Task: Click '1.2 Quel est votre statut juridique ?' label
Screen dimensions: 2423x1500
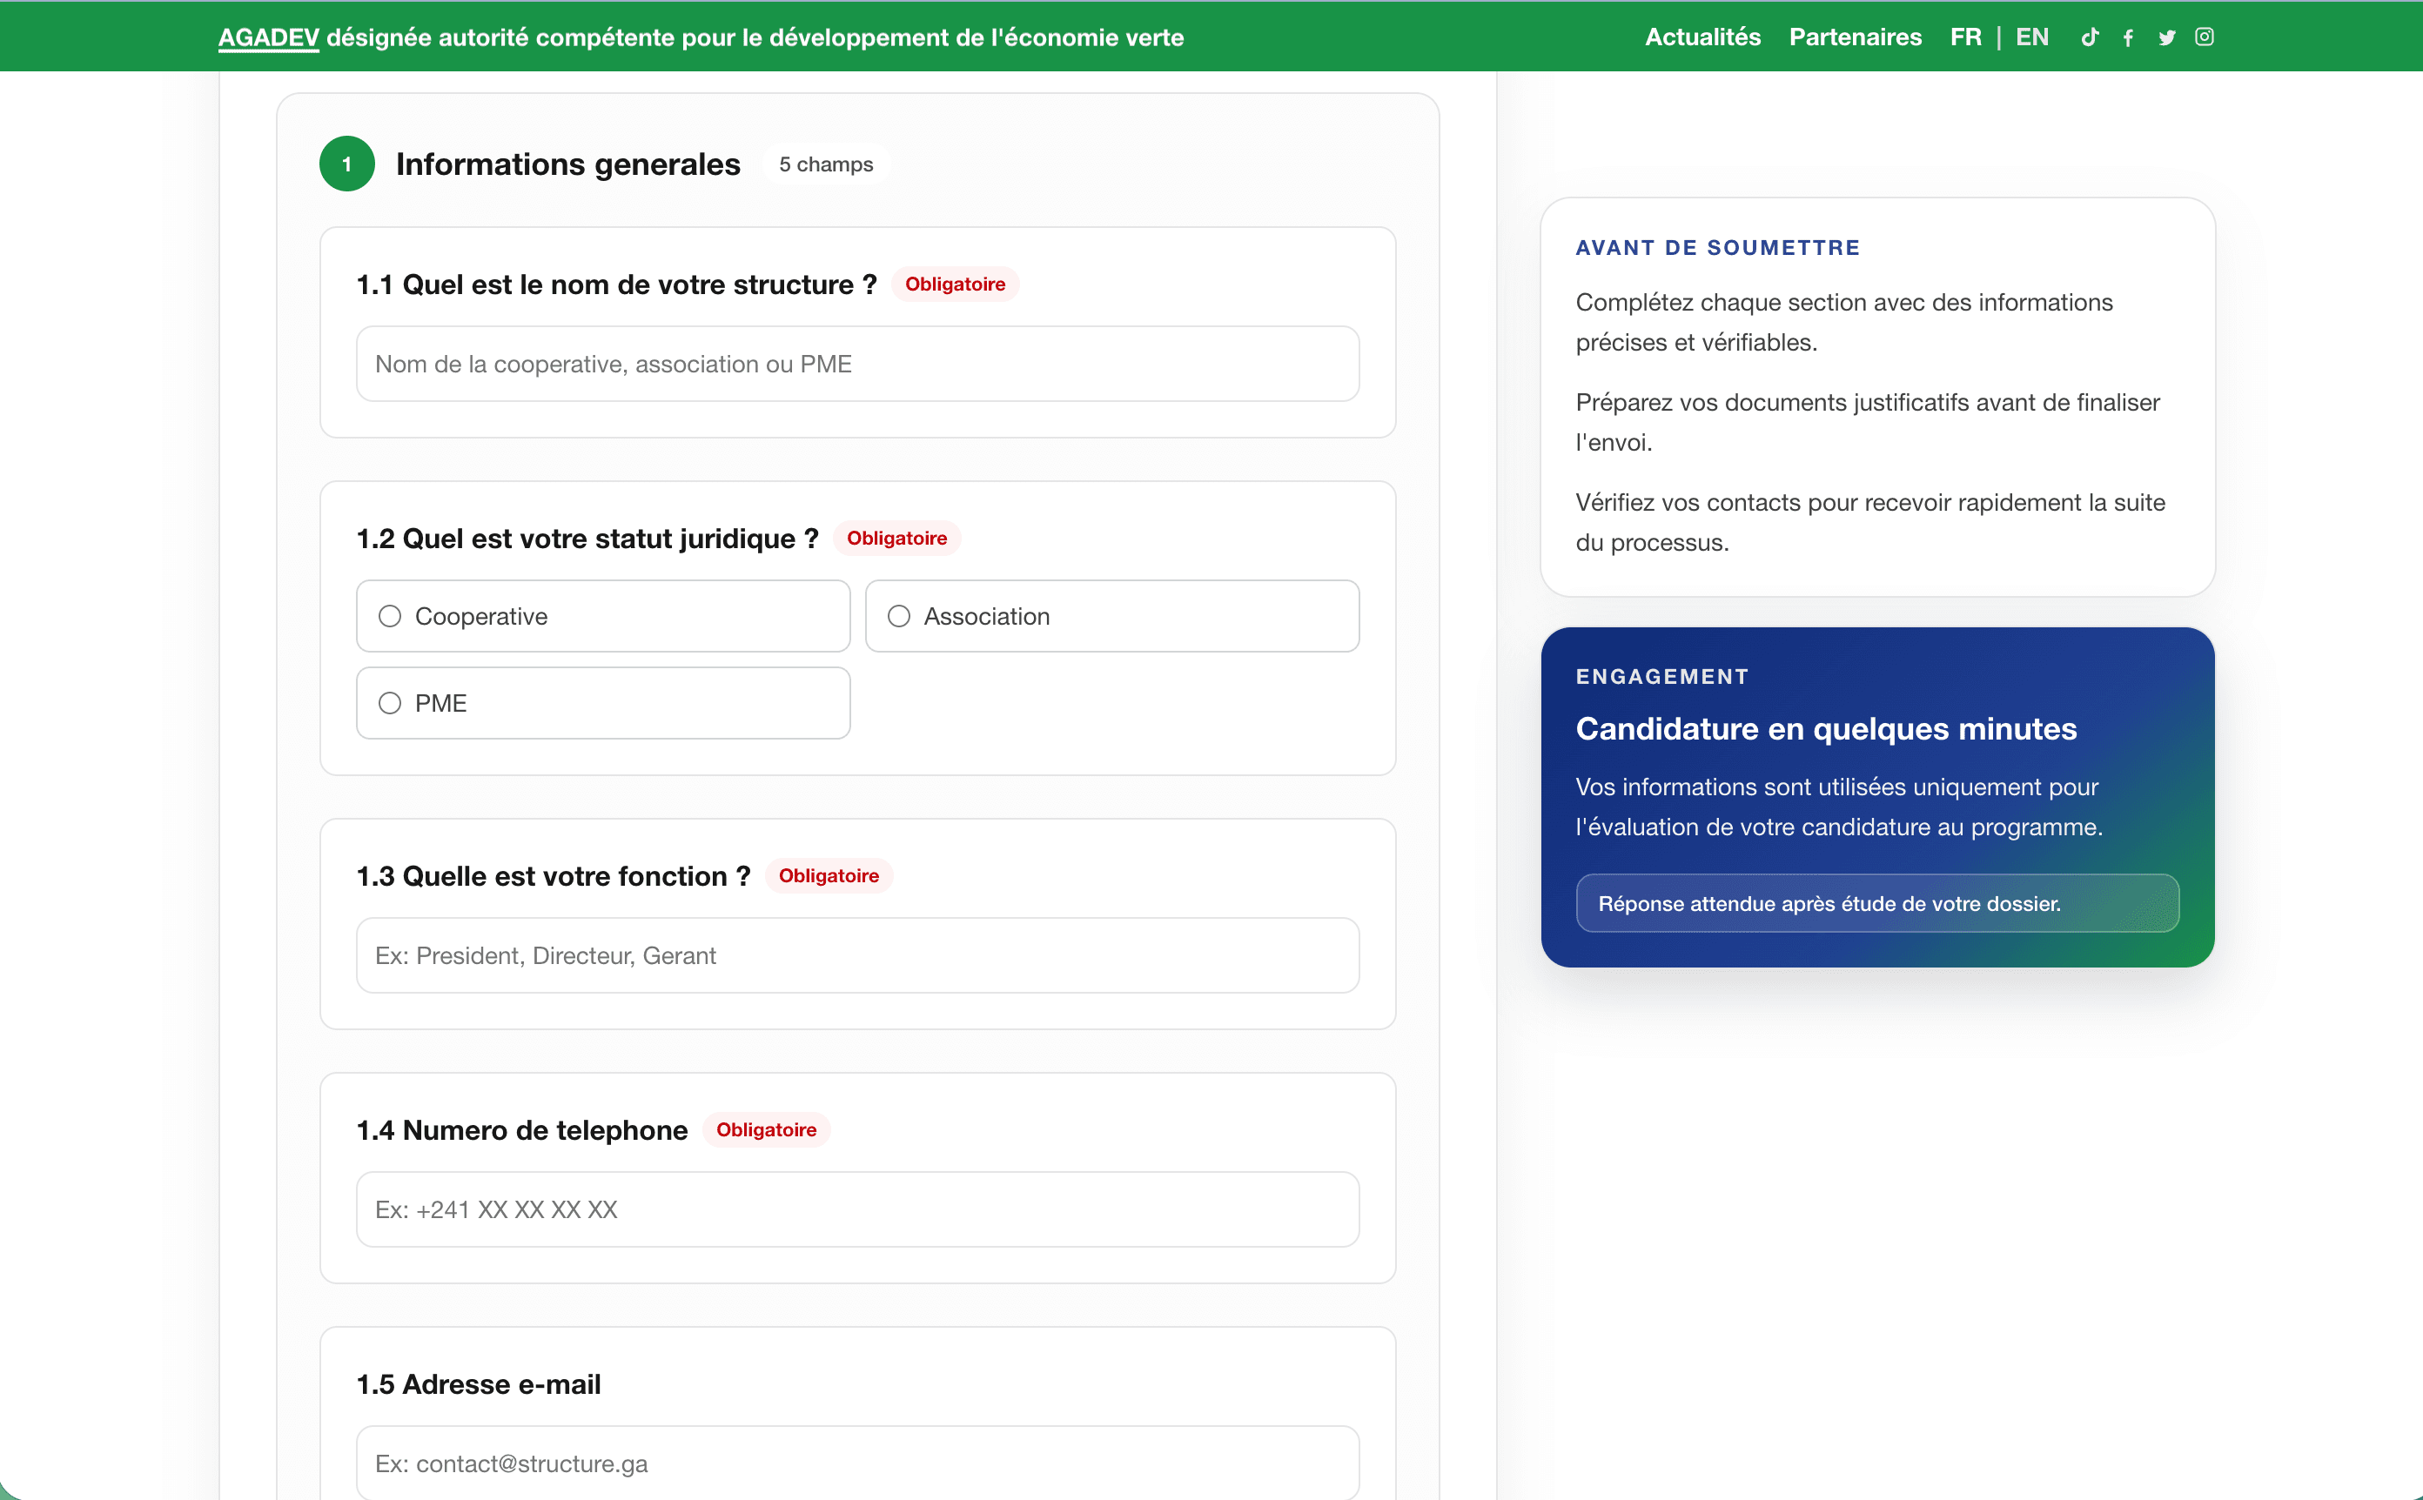Action: (587, 538)
